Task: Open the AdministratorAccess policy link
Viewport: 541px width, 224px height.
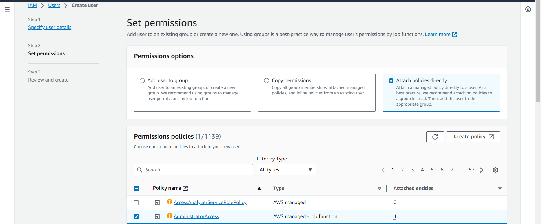Action: [196, 216]
